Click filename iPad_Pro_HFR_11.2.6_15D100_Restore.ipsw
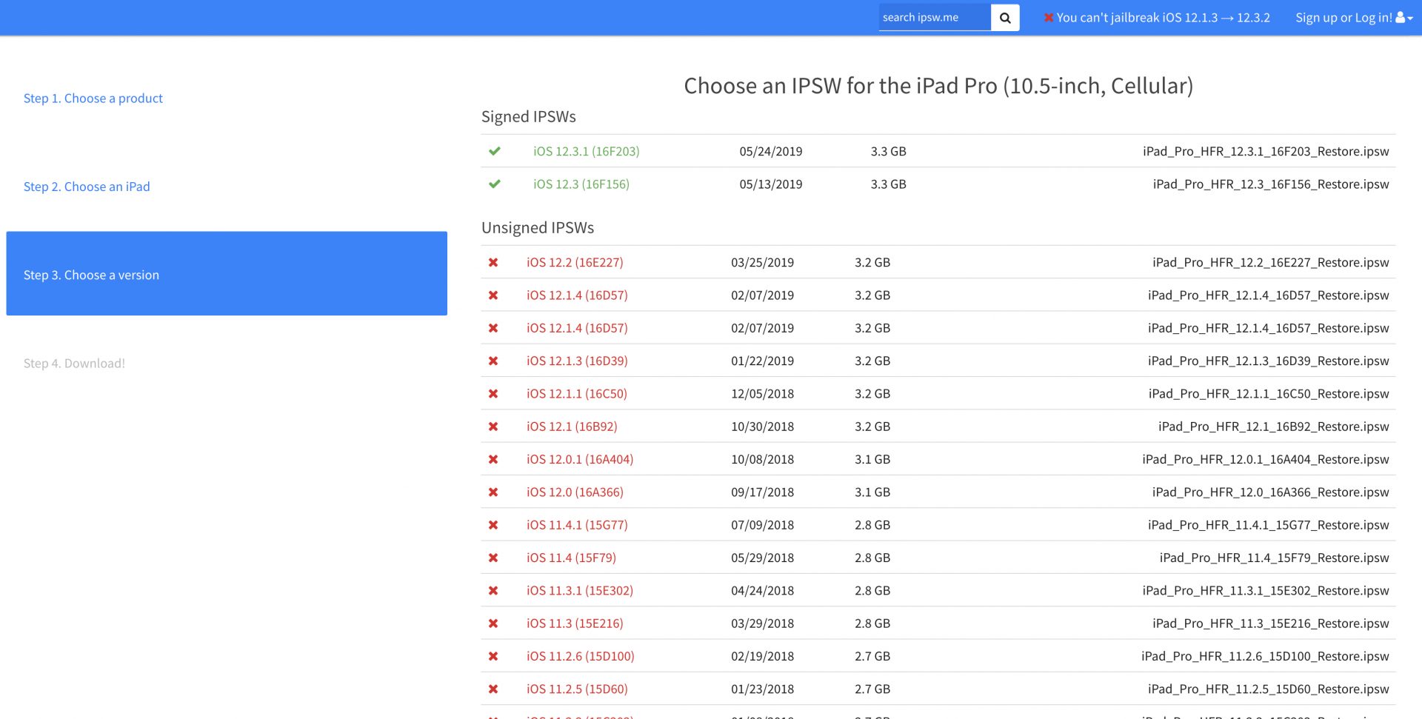The height and width of the screenshot is (719, 1422). pos(1265,656)
